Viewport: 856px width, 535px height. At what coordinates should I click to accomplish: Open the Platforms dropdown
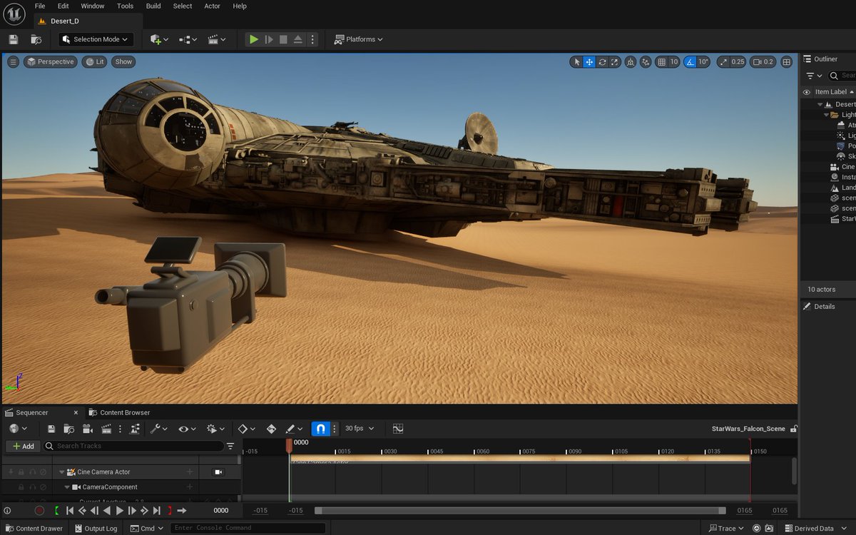(x=358, y=39)
